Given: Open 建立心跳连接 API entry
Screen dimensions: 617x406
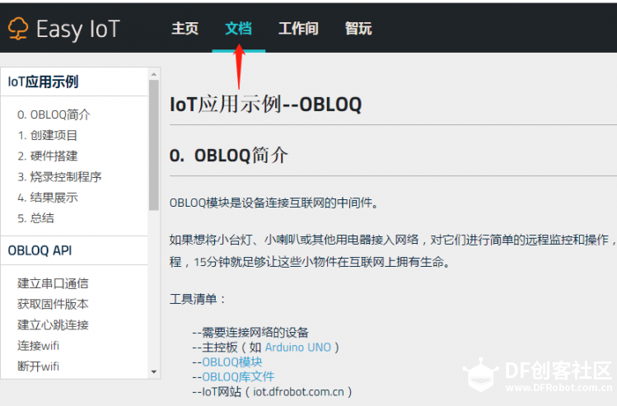Looking at the screenshot, I should 53,325.
